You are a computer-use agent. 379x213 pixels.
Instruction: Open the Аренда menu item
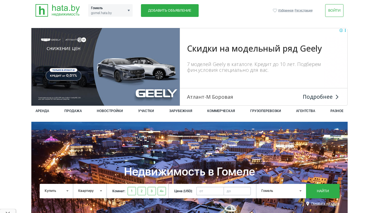point(42,111)
